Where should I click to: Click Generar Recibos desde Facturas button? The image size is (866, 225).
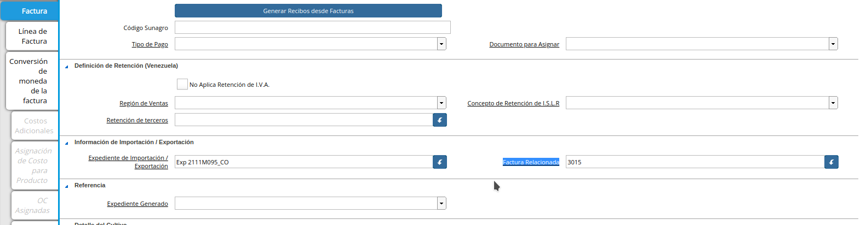click(308, 11)
